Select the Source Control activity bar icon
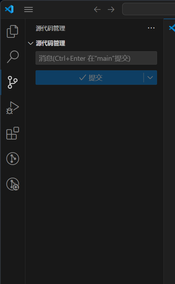This screenshot has width=175, height=284. (12, 82)
